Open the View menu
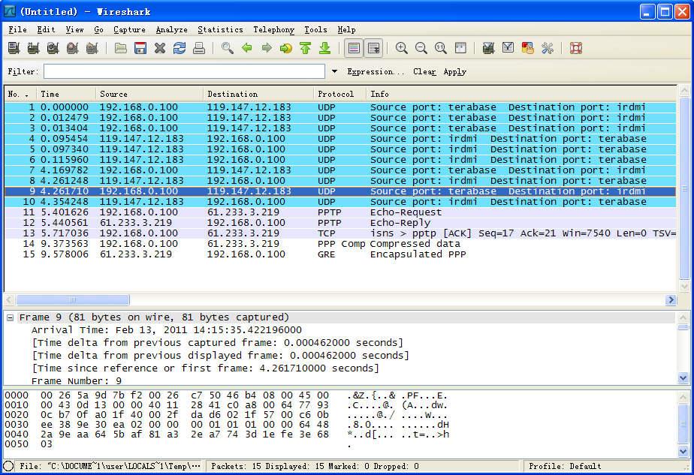Screen dimensions: 694x475 pos(74,29)
